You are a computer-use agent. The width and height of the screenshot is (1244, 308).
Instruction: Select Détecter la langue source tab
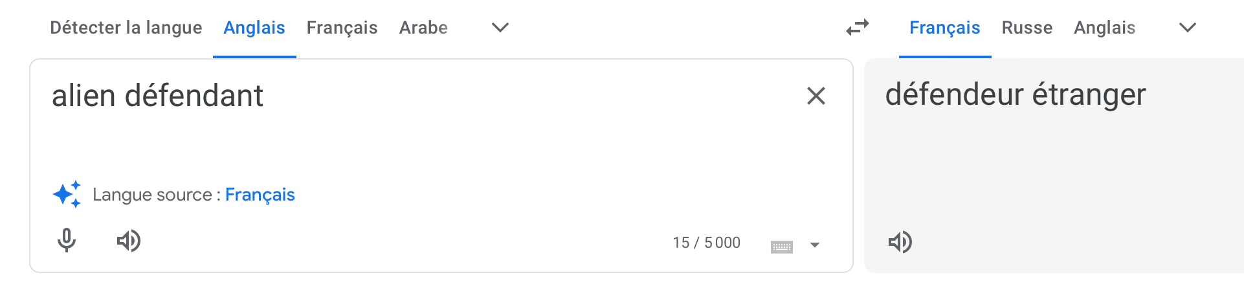(126, 28)
